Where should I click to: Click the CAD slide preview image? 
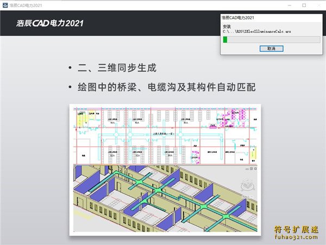pos(165,170)
